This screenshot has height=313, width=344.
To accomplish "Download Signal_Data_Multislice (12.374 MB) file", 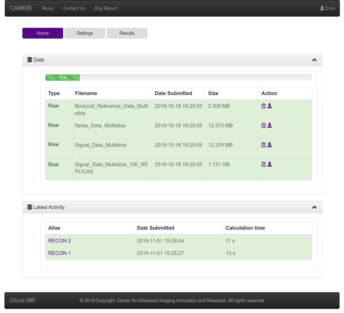I will click(x=270, y=145).
